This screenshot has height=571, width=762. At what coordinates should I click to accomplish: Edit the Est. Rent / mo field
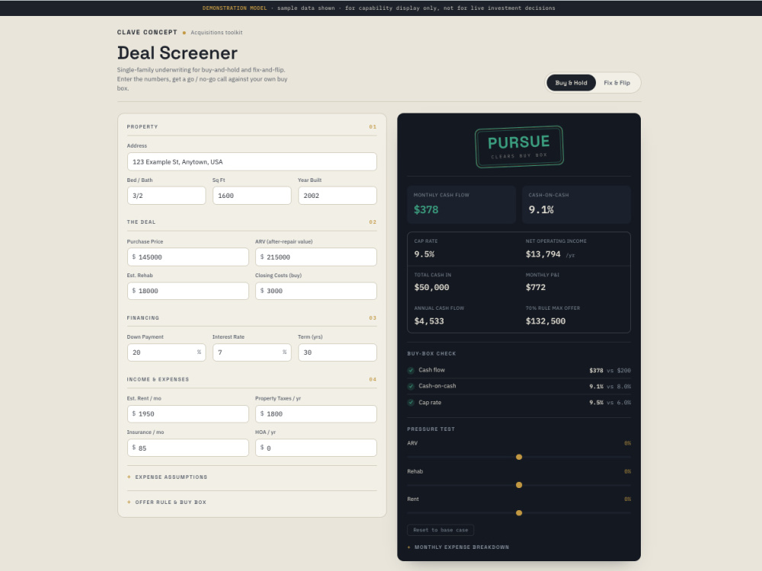coord(187,413)
